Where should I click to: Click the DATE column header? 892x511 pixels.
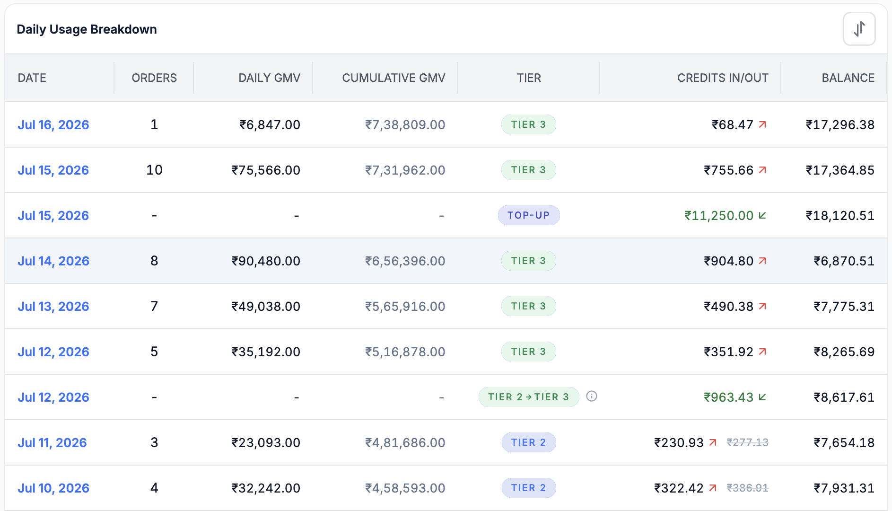pyautogui.click(x=32, y=78)
